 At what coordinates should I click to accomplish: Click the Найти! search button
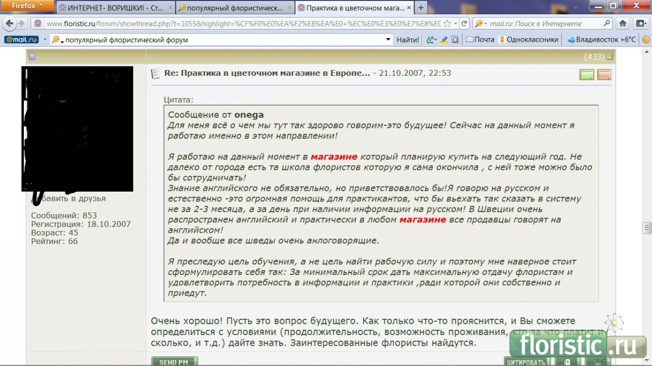click(x=408, y=40)
